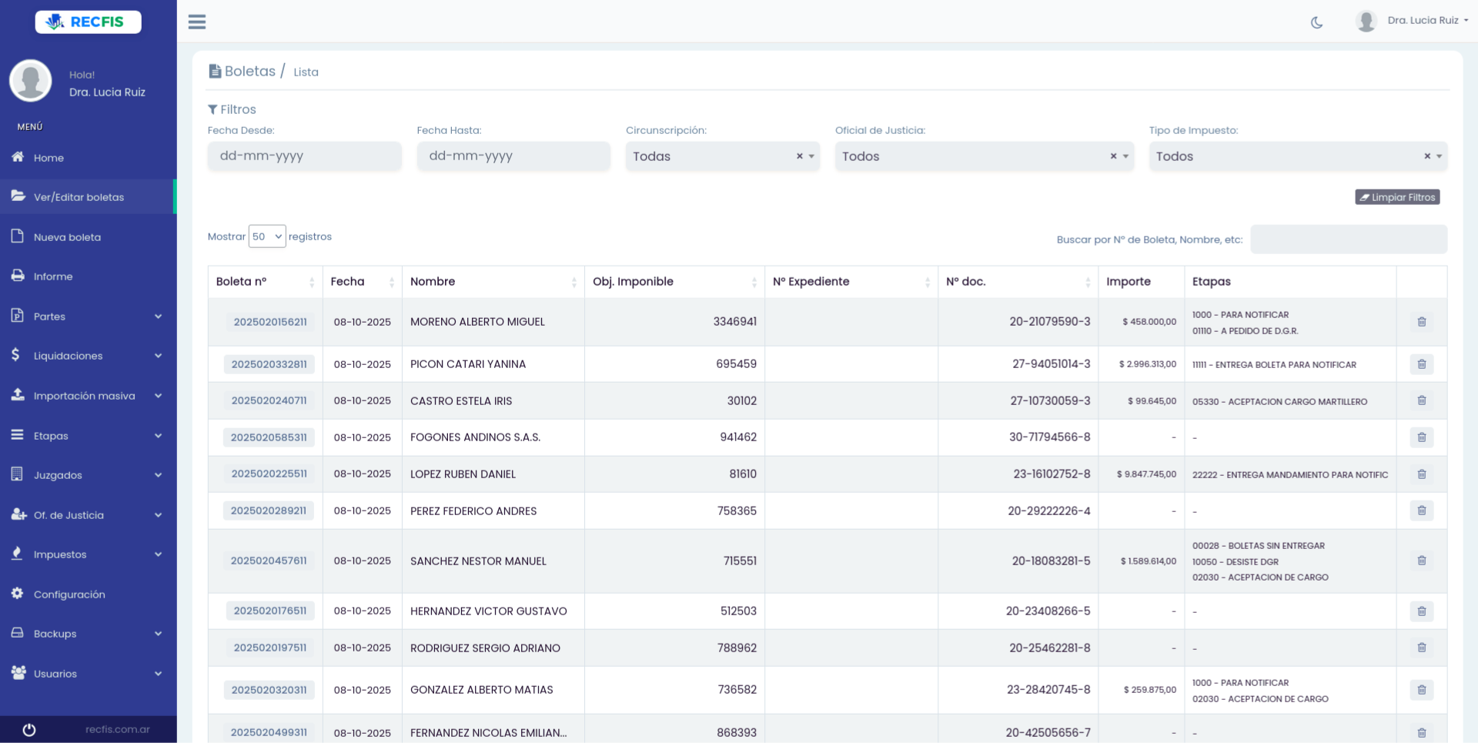This screenshot has height=743, width=1478.
Task: Open Nueva boleta via its document icon
Action: (x=17, y=236)
